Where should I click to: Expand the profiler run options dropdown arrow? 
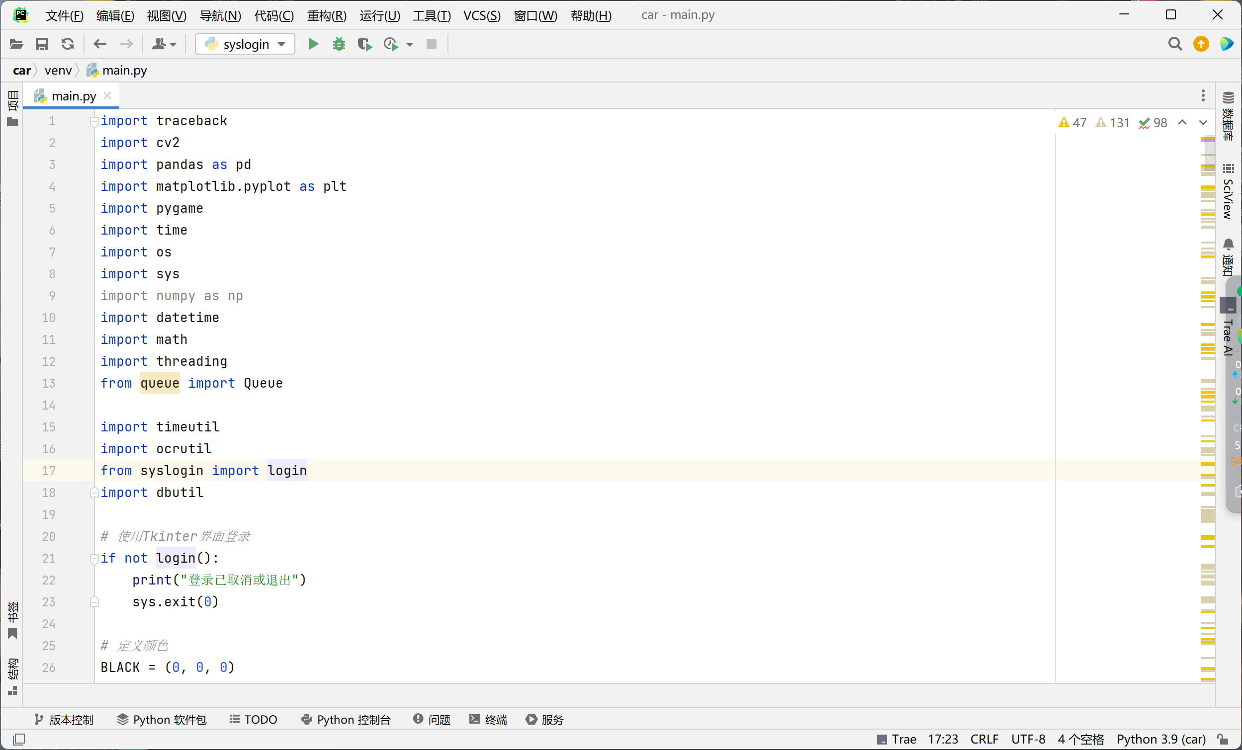(410, 44)
